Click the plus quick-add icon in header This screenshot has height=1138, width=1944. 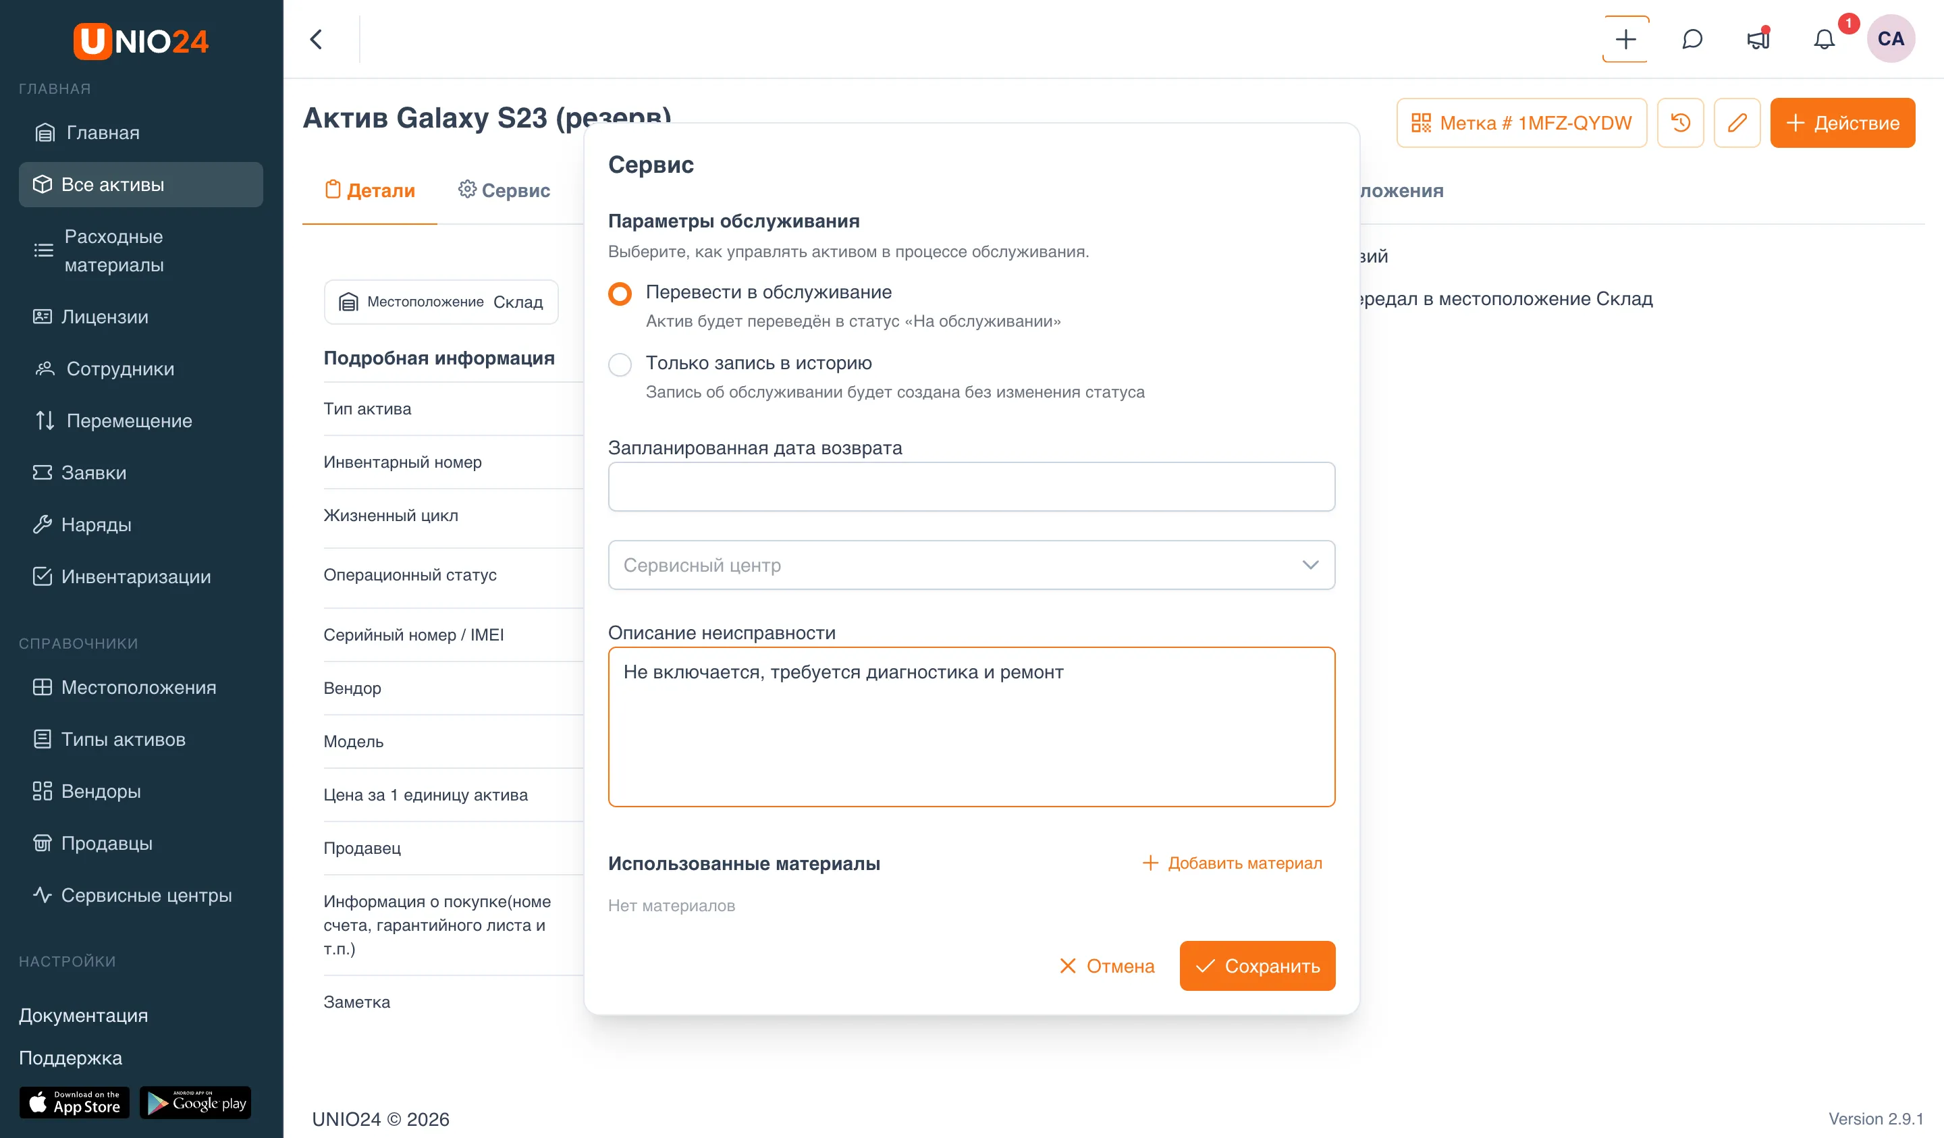coord(1625,39)
